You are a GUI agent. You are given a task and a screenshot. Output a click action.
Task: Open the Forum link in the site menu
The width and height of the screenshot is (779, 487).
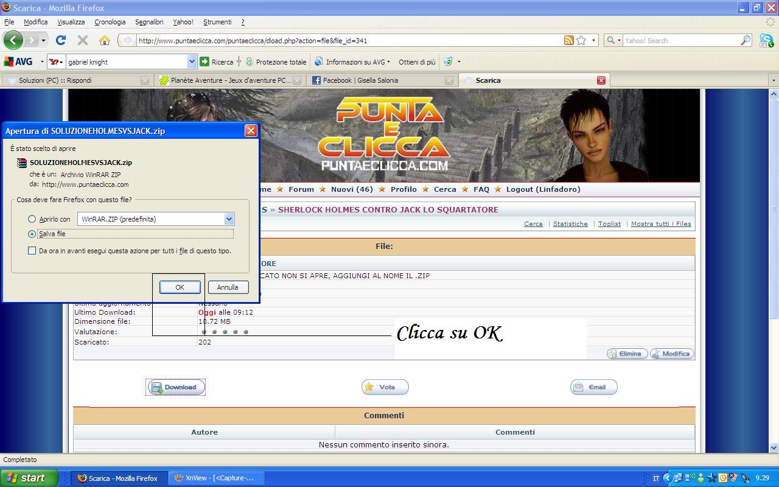pyautogui.click(x=301, y=189)
